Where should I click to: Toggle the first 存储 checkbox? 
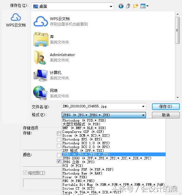[x=59, y=134]
